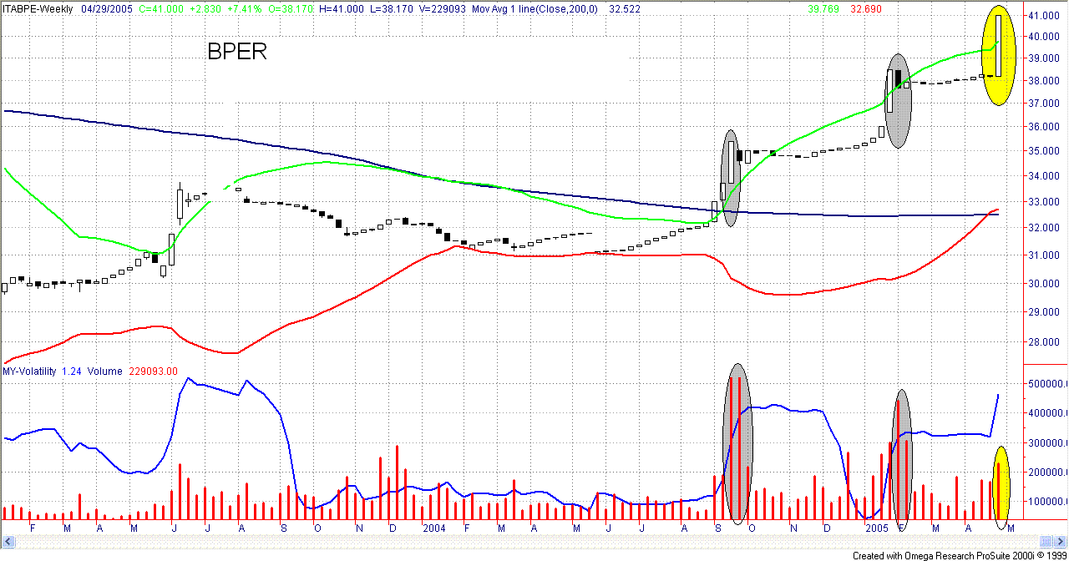Screen dimensions: 1069x561
Task: Click the gray ellipse around the February 2005 candles
Action: coord(898,101)
